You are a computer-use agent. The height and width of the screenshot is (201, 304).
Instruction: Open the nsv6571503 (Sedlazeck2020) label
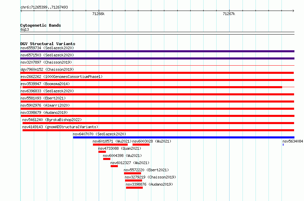pos(47,55)
